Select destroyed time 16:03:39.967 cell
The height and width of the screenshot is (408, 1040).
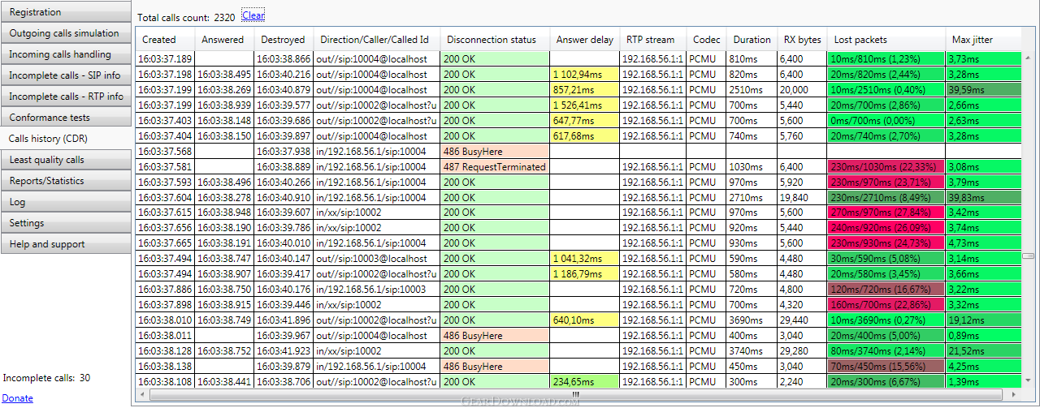click(284, 335)
